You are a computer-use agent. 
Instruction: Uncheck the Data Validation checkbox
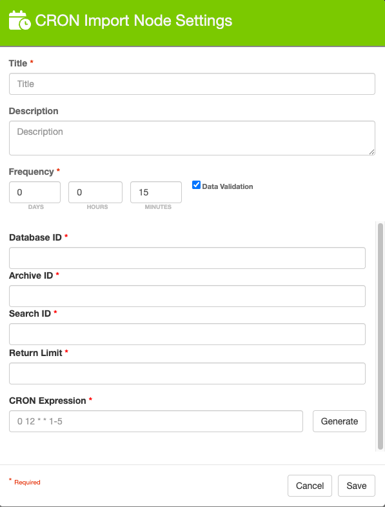pos(196,185)
